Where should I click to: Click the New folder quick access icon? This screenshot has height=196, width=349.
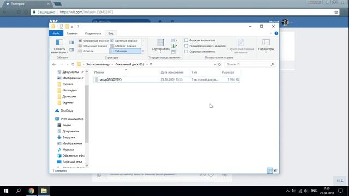tap(67, 27)
